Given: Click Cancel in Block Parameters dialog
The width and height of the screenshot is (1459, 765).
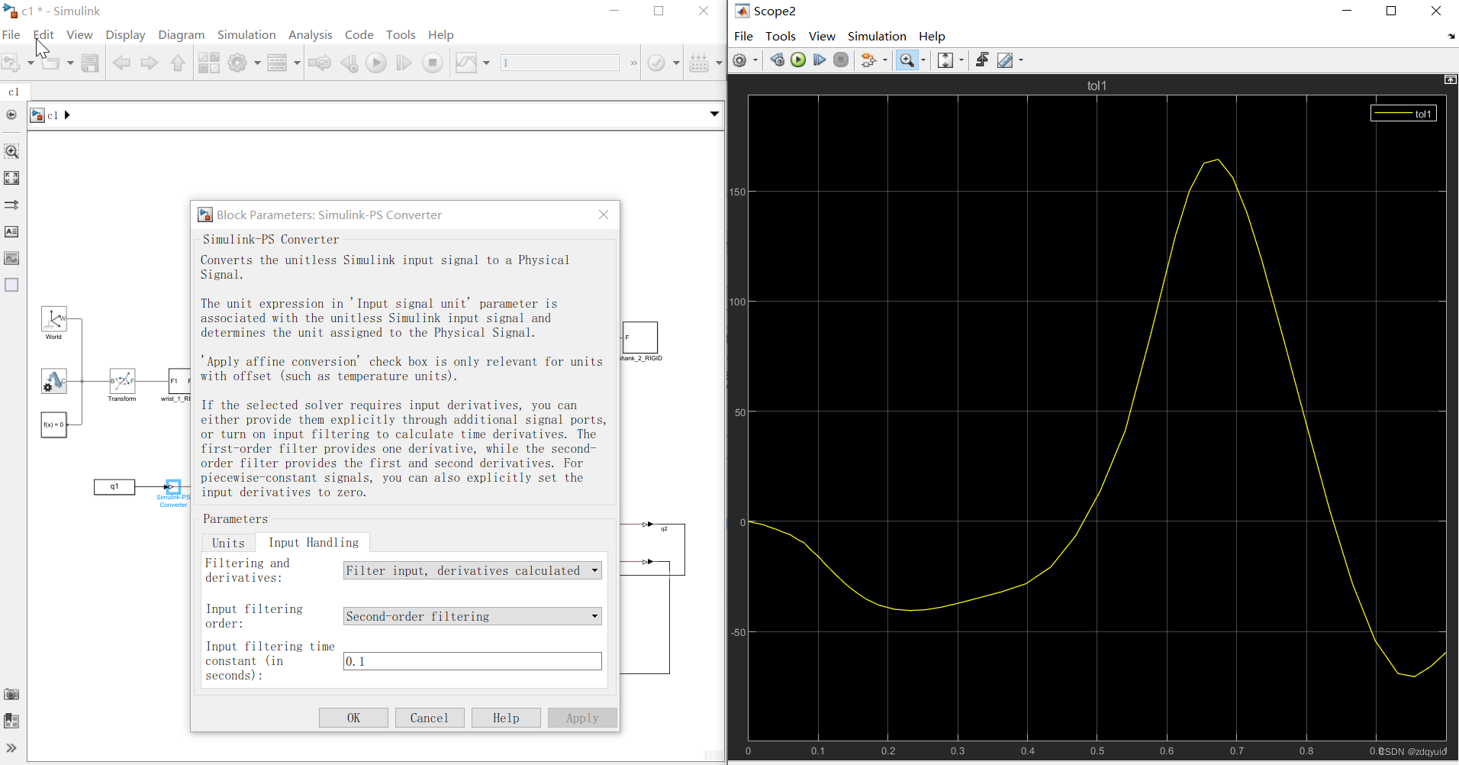Looking at the screenshot, I should coord(430,718).
